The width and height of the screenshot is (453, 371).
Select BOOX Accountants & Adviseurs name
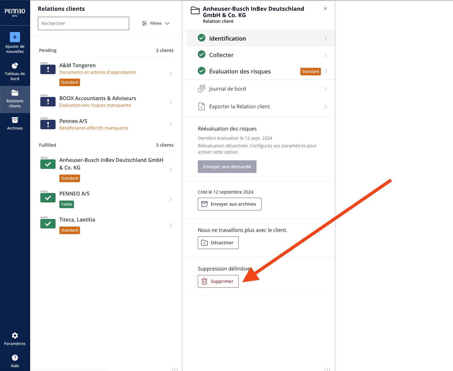pos(98,98)
